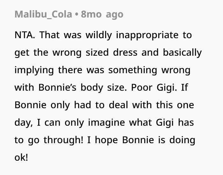Click the word something in the comment

tap(133, 70)
